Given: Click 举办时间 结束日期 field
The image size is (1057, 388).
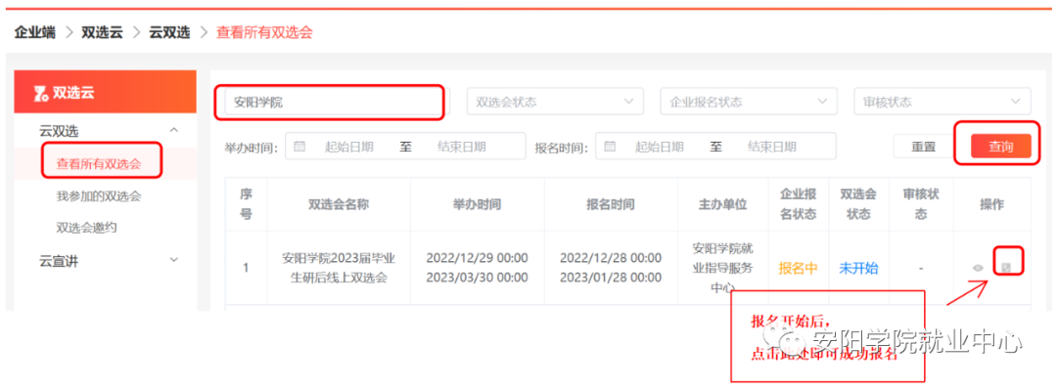Looking at the screenshot, I should [x=462, y=147].
